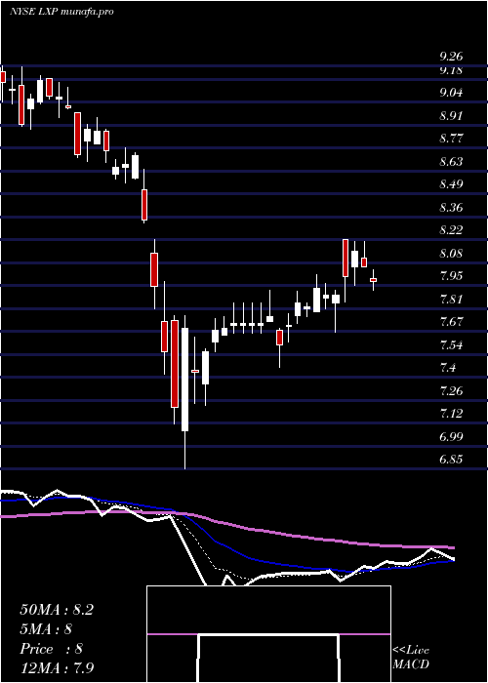
Task: Click the 6.99 price axis label
Action: (451, 436)
